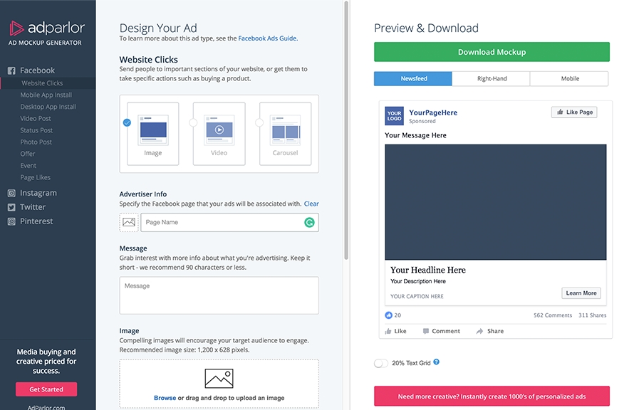
Task: Click the AdParlor logo icon
Action: (x=17, y=28)
